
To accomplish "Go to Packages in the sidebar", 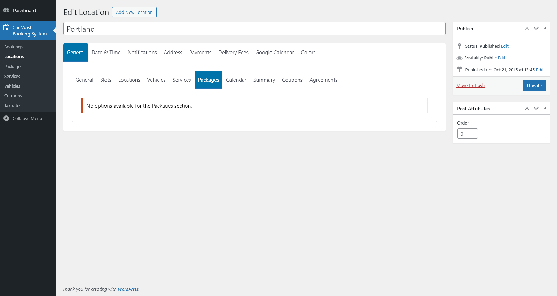I will (x=13, y=67).
